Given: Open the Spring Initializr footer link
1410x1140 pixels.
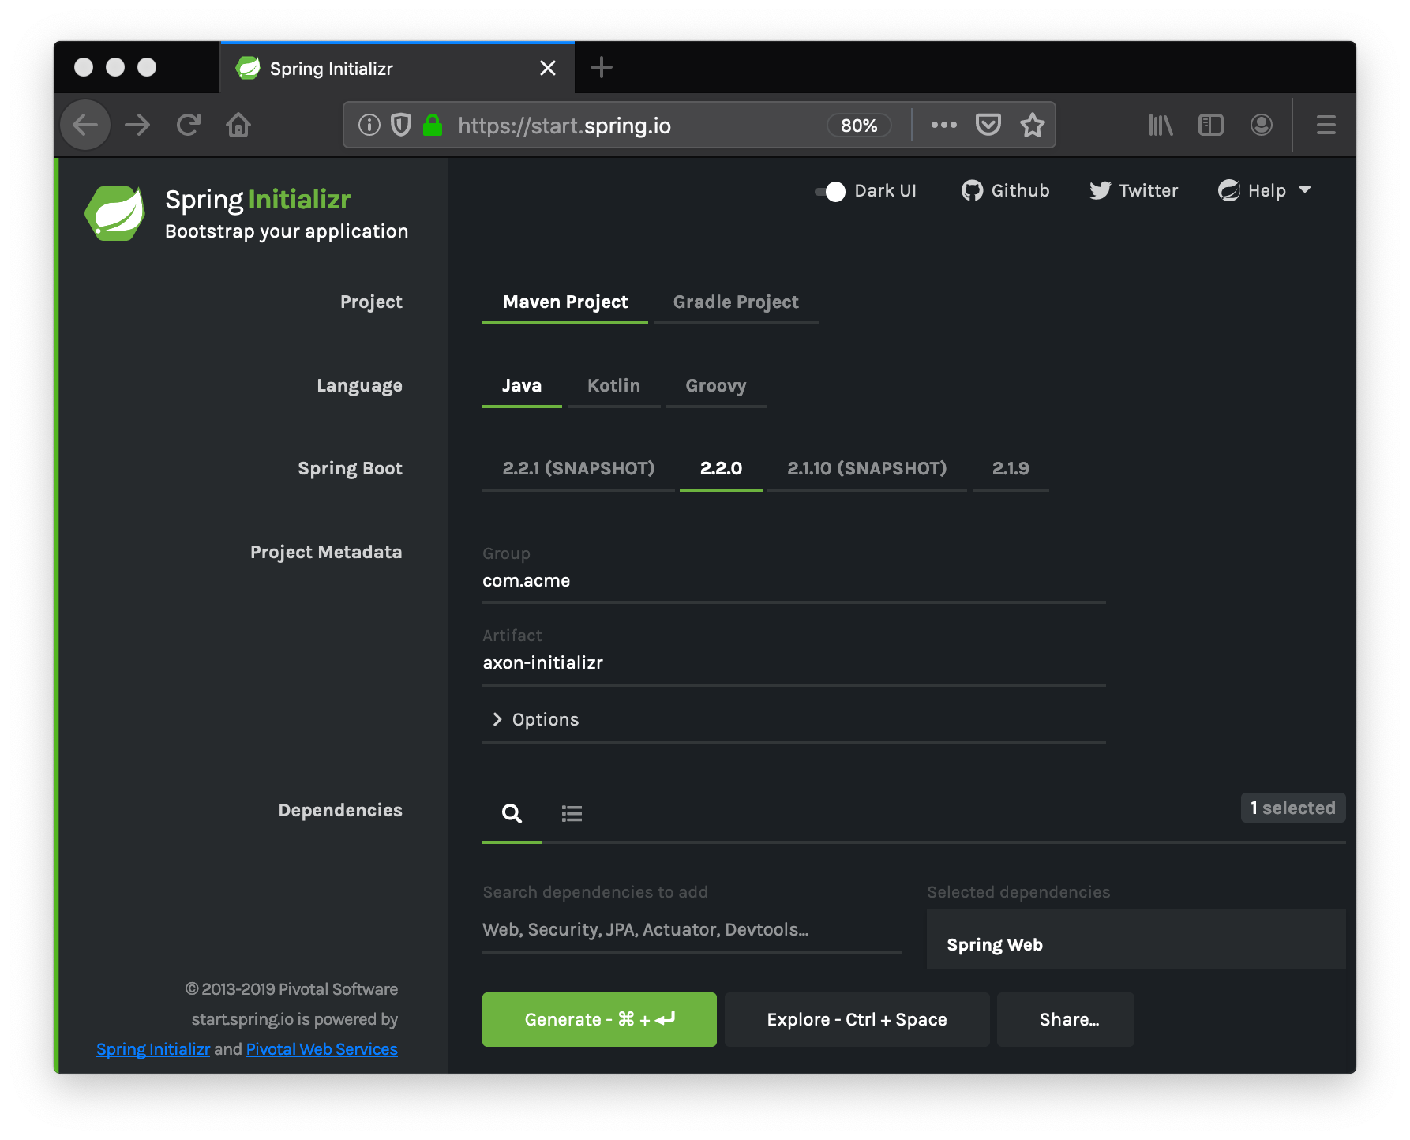Looking at the screenshot, I should click(x=153, y=1049).
